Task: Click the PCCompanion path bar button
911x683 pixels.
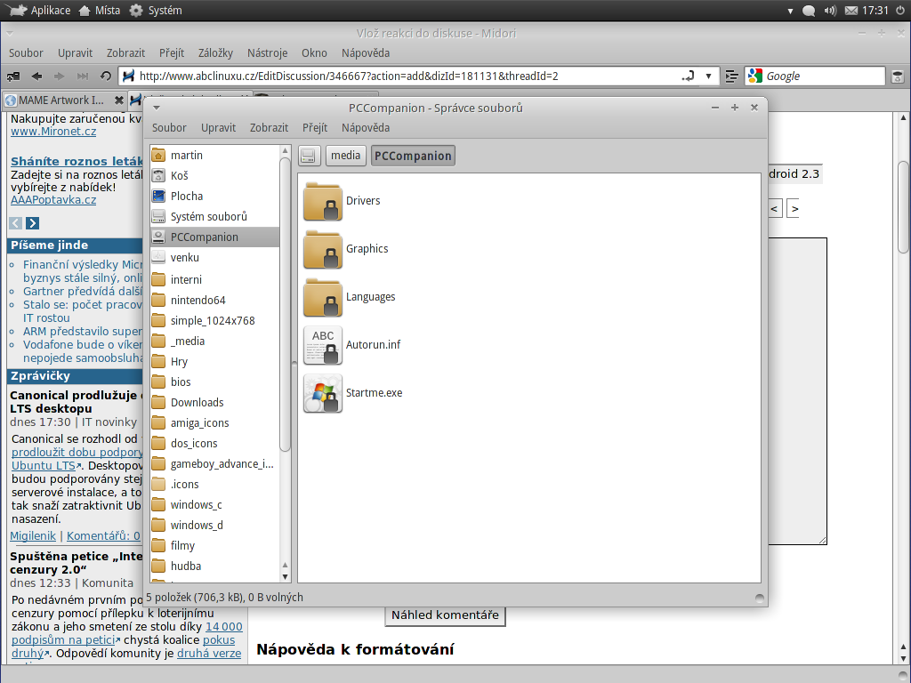Action: [413, 156]
